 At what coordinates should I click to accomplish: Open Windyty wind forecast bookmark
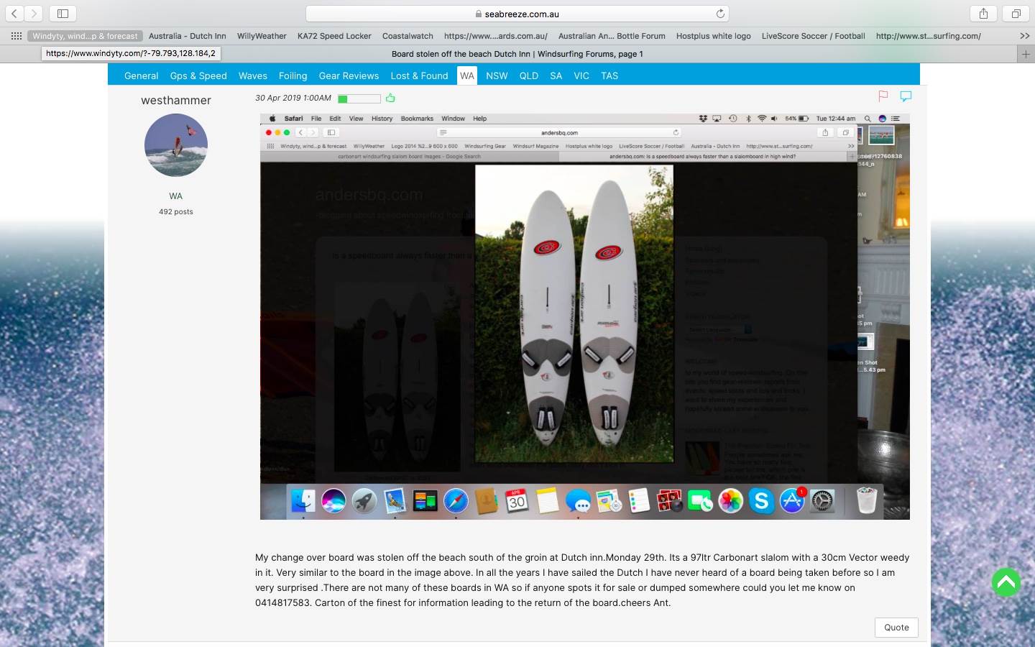tap(85, 36)
